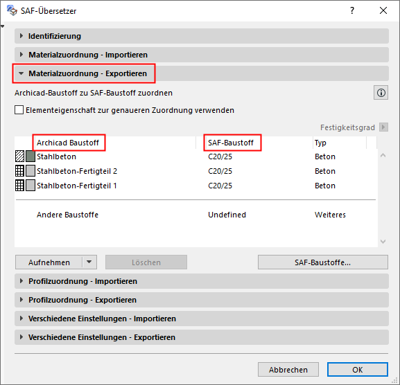Enable Elementeigenschaft zur genaueren Zuordnung checkbox
This screenshot has height=385, width=400.
(19, 110)
